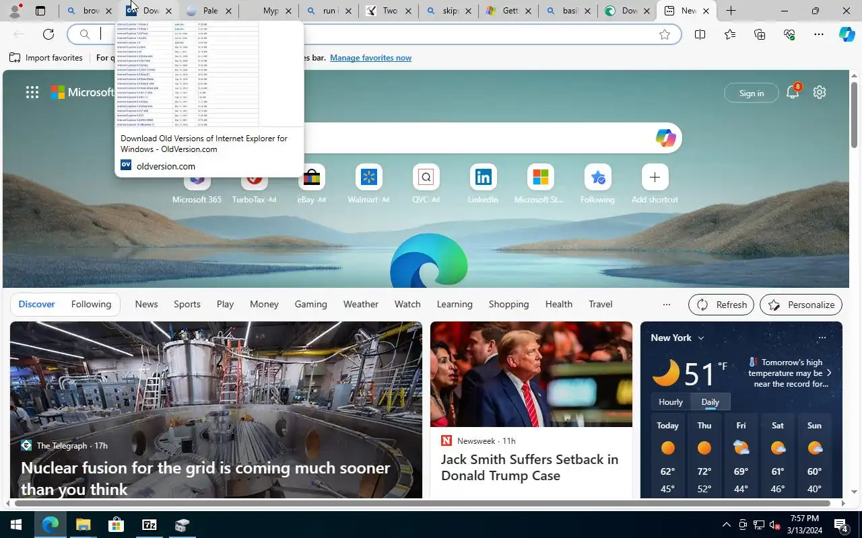The width and height of the screenshot is (862, 538).
Task: Open Windows Start menu
Action: tap(16, 525)
